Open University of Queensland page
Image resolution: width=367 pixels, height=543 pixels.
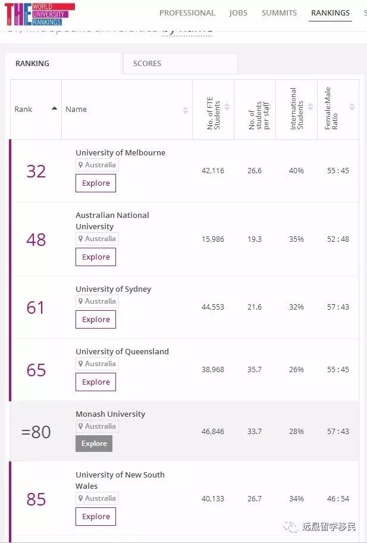122,352
